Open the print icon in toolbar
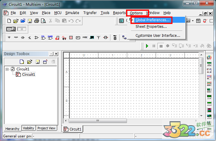This screenshot has height=141, width=216. (36, 21)
